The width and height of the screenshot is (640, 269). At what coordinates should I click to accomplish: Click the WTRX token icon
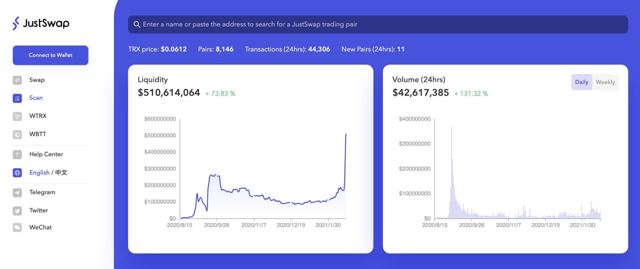[x=17, y=116]
